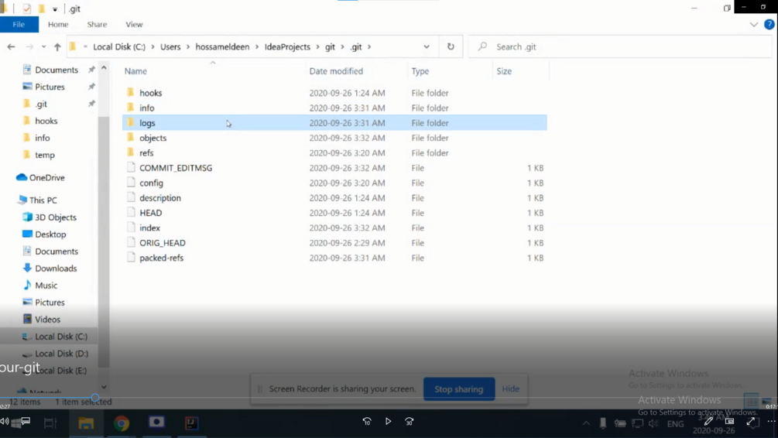Sort by Type column header
Image resolution: width=778 pixels, height=438 pixels.
[x=420, y=71]
